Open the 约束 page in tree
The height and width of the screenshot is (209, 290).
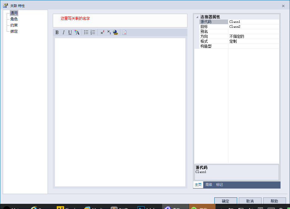tap(14, 25)
